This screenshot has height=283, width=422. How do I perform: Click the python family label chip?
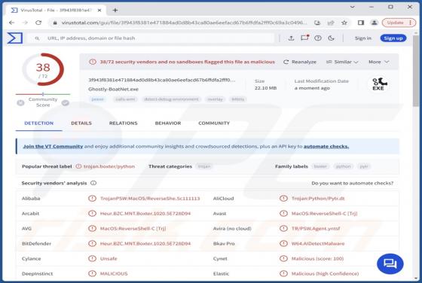pyautogui.click(x=344, y=166)
